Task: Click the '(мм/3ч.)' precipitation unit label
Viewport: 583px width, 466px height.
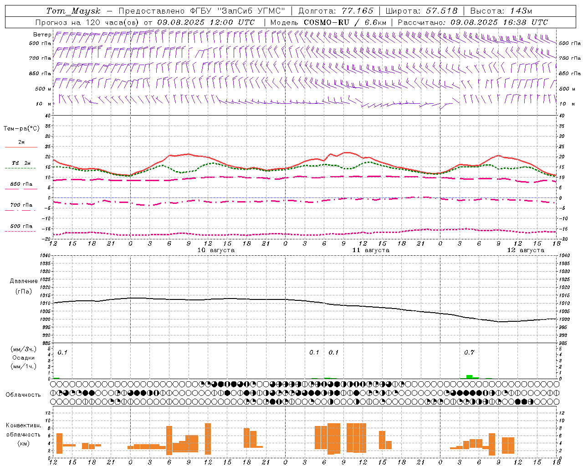Action: click(24, 349)
